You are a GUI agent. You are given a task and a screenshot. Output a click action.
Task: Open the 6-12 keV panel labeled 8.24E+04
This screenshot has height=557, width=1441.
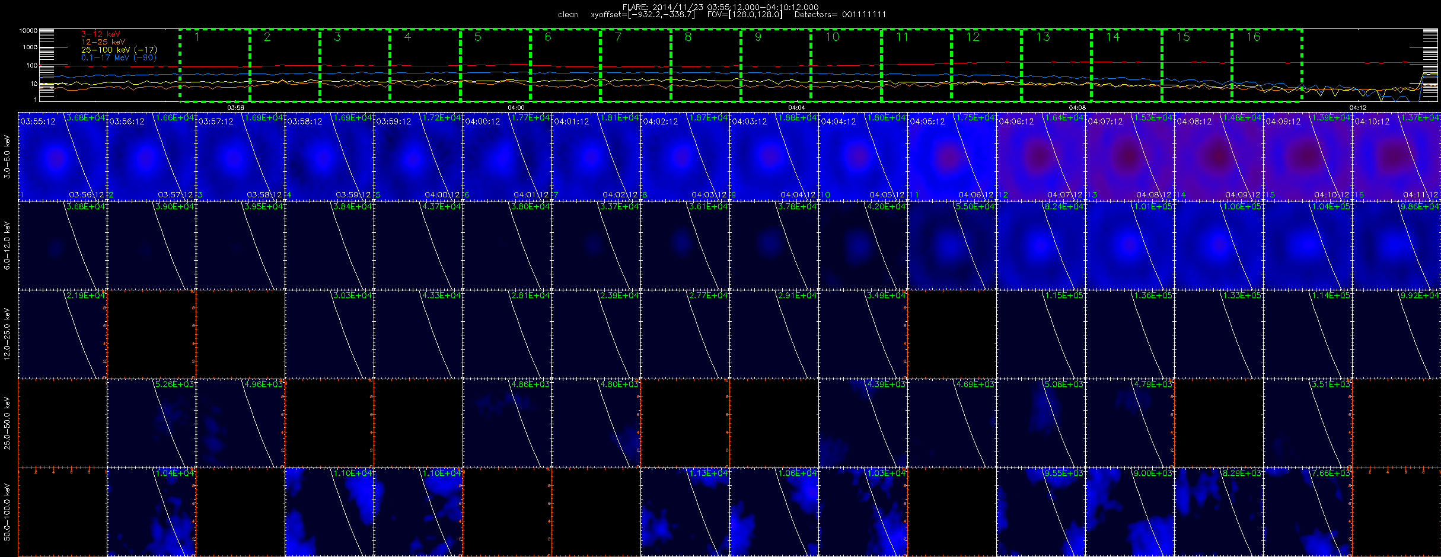1041,245
